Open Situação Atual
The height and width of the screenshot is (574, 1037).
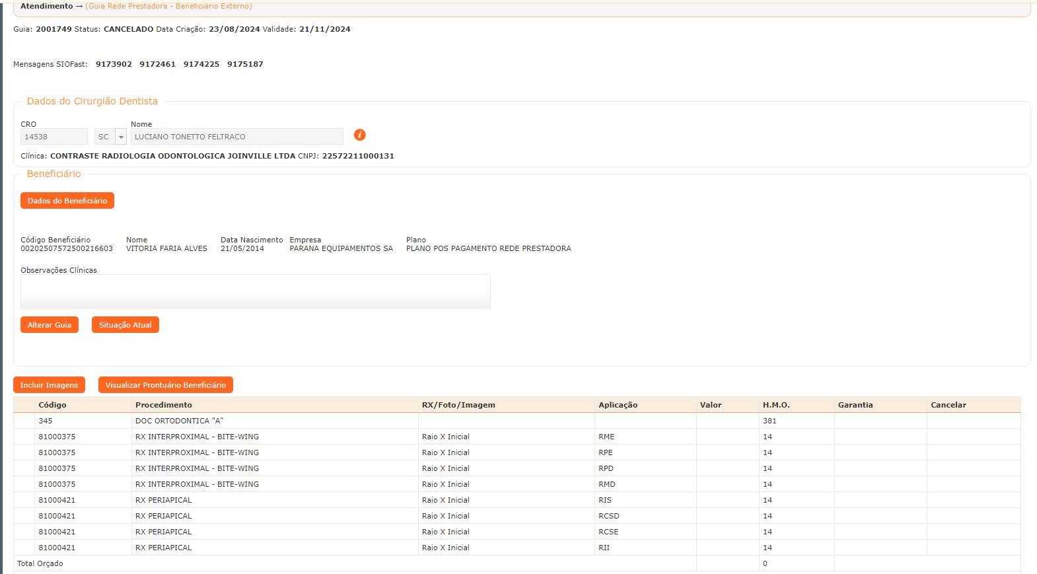pos(125,325)
